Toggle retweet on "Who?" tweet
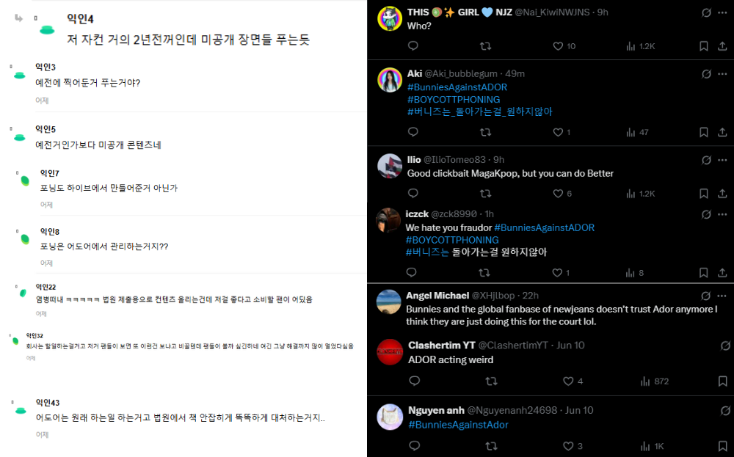The height and width of the screenshot is (457, 734). pos(485,46)
